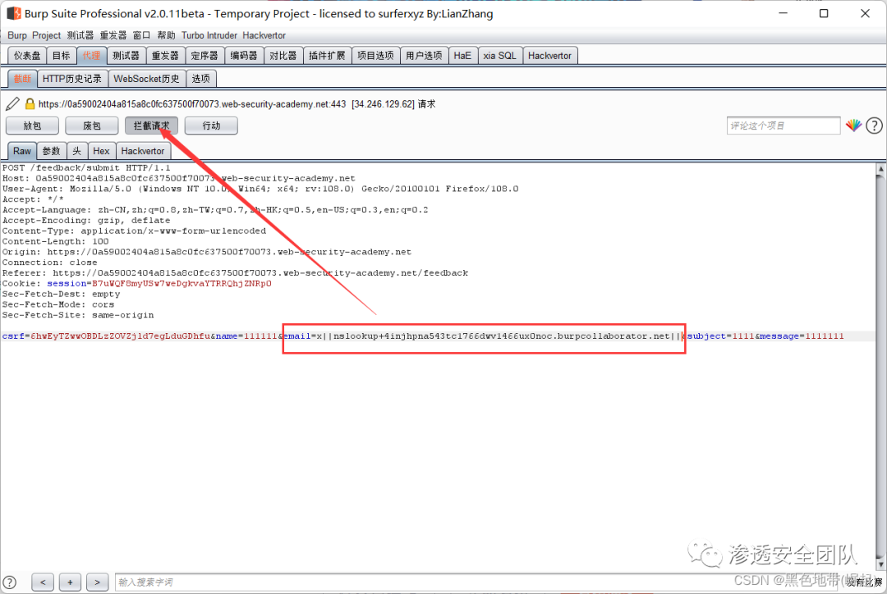
Task: Switch to the 仪表盘 tab
Action: pyautogui.click(x=27, y=56)
